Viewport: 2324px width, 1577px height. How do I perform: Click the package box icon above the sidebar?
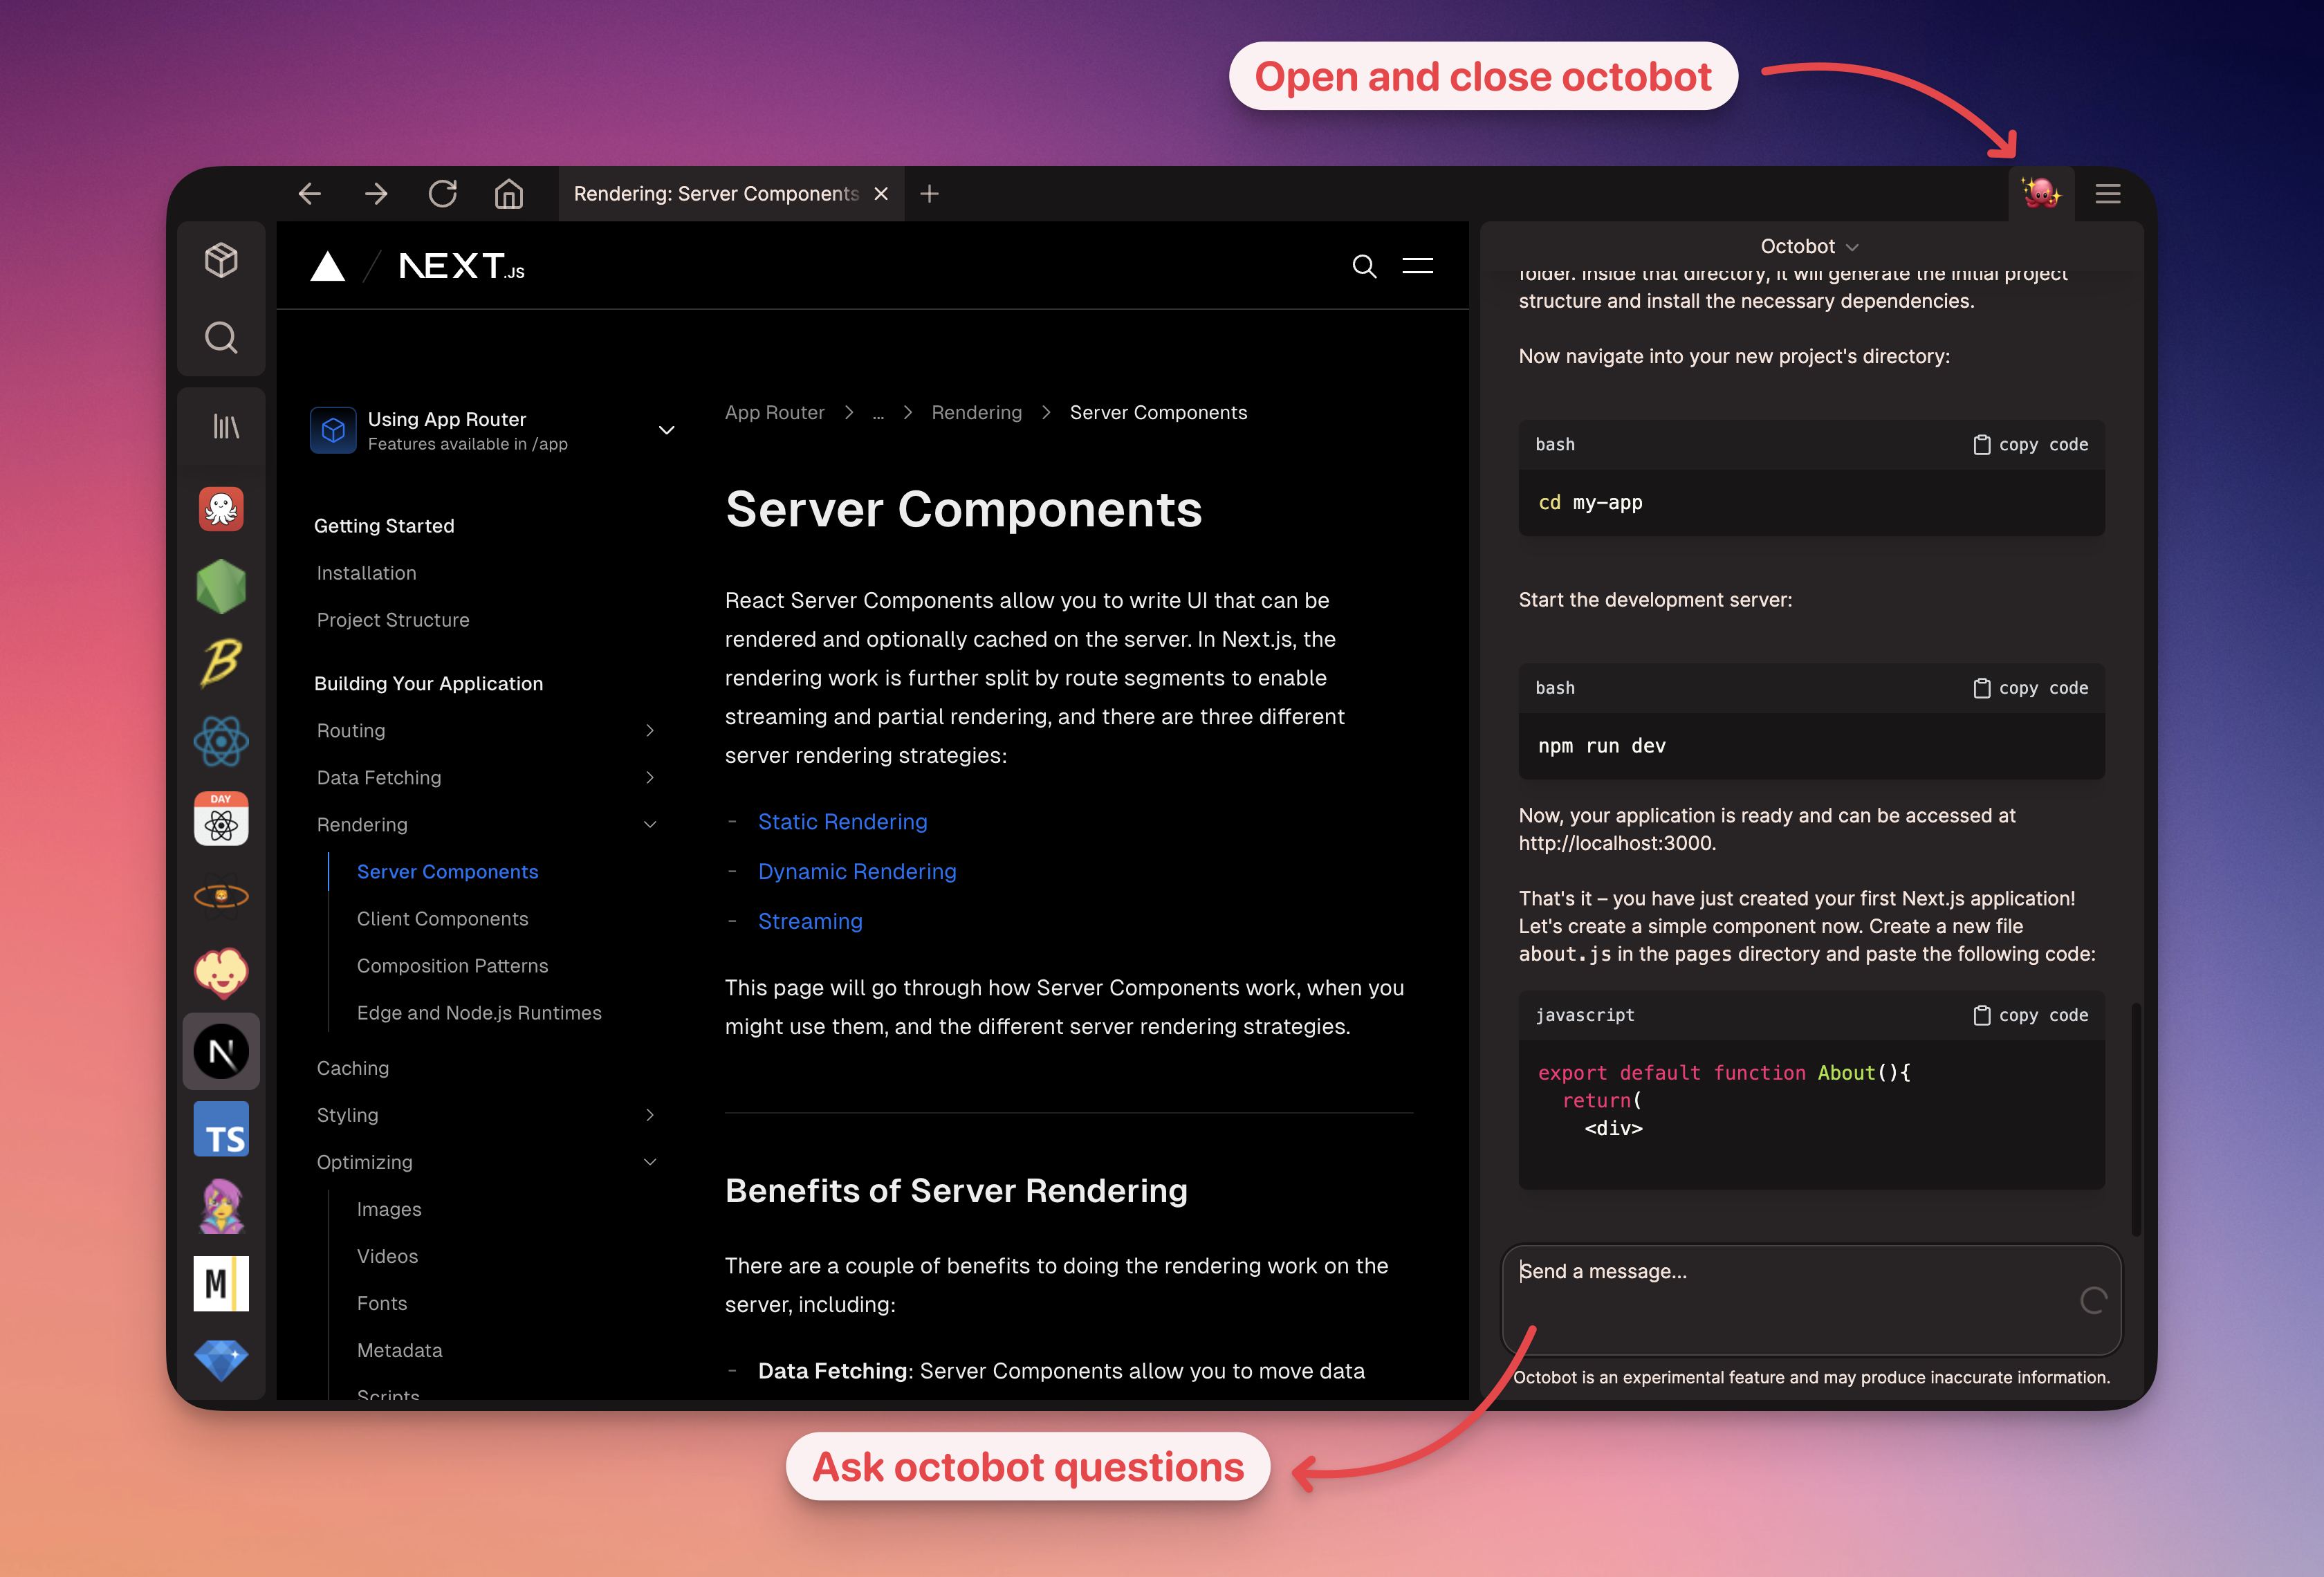tap(221, 260)
